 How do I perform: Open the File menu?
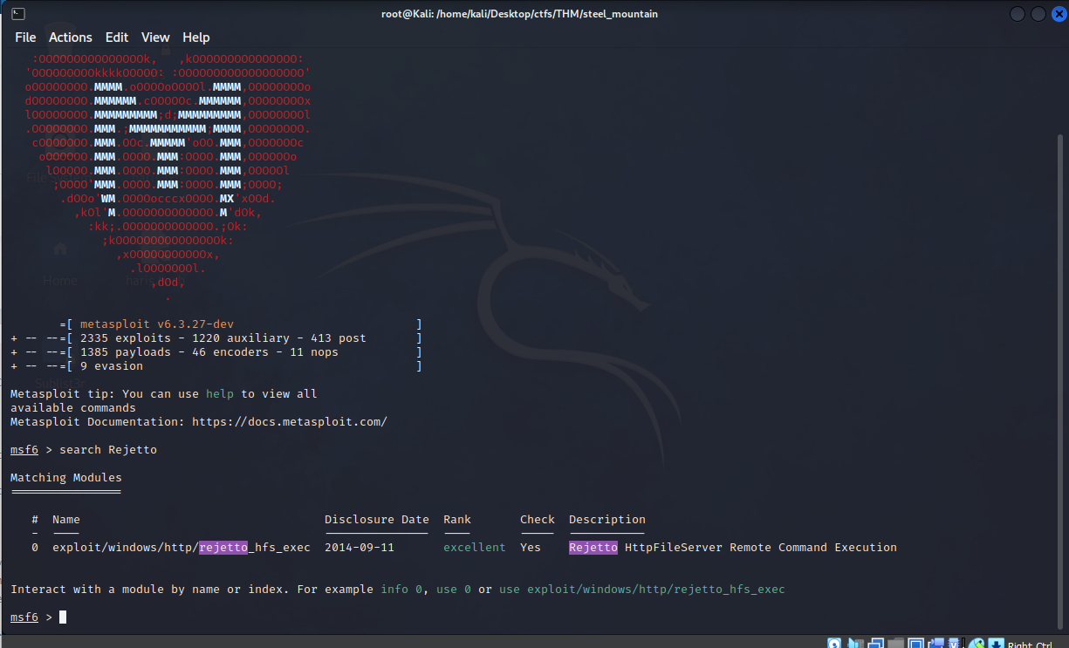pyautogui.click(x=25, y=38)
